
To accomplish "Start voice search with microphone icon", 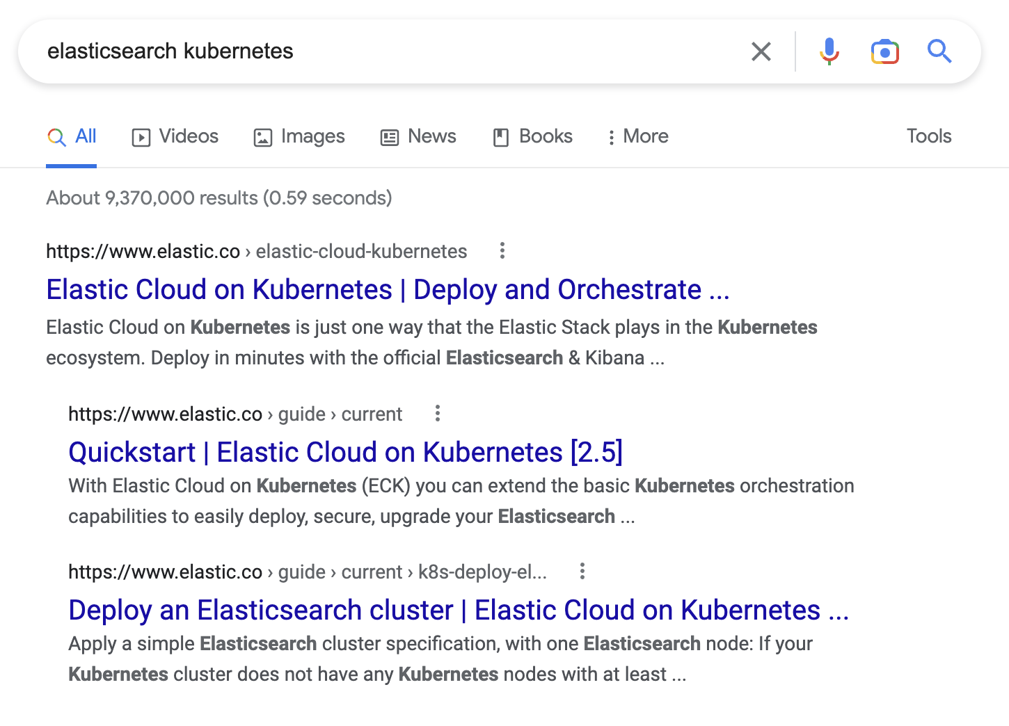I will click(829, 51).
